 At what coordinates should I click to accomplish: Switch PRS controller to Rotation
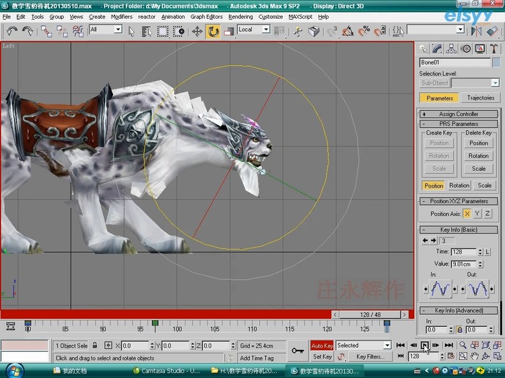click(459, 185)
